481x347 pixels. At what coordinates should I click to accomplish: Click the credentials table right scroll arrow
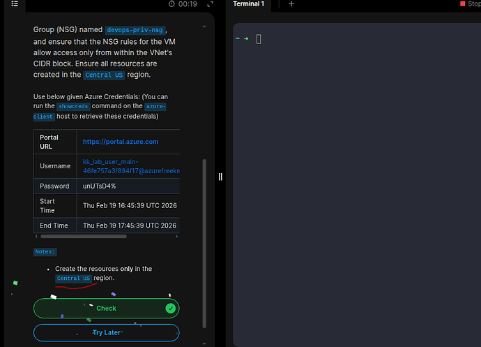click(176, 237)
